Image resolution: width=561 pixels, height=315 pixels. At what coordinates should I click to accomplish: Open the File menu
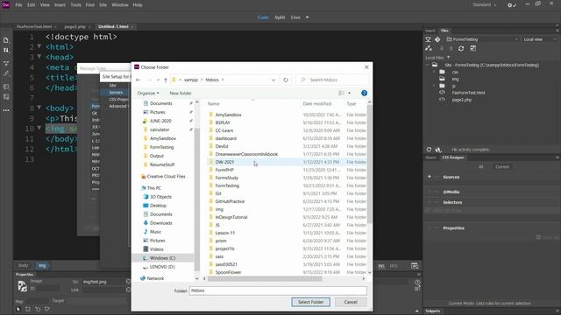(18, 5)
